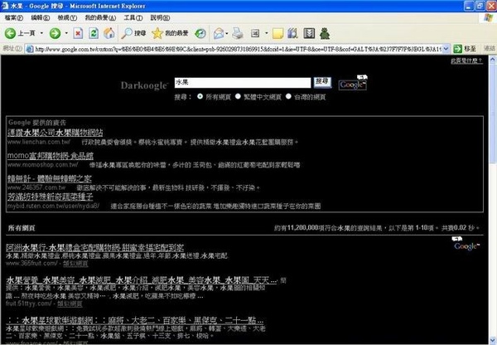
Task: Click the Google logo beside search button
Action: 353,83
